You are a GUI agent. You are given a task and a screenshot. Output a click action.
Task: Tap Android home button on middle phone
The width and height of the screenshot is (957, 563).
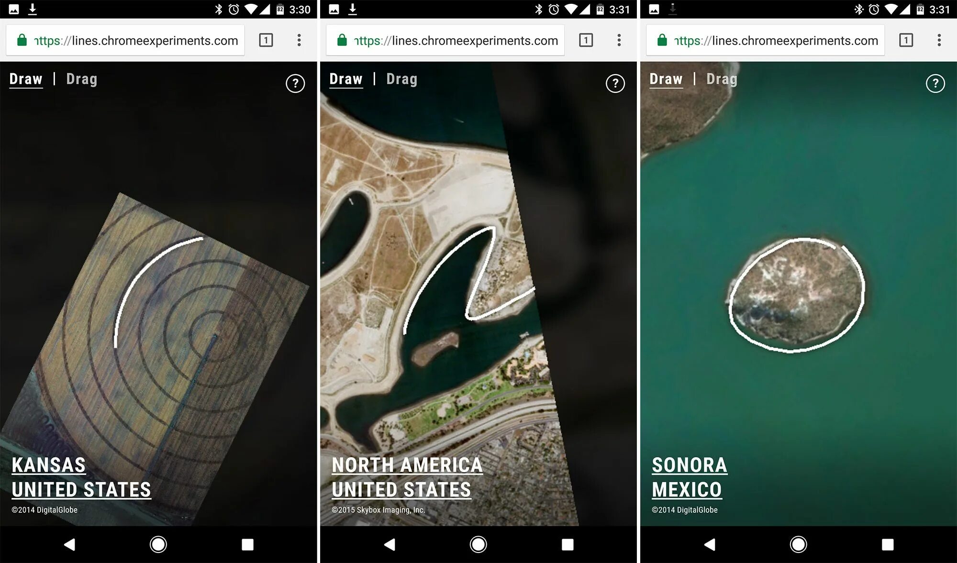(478, 544)
